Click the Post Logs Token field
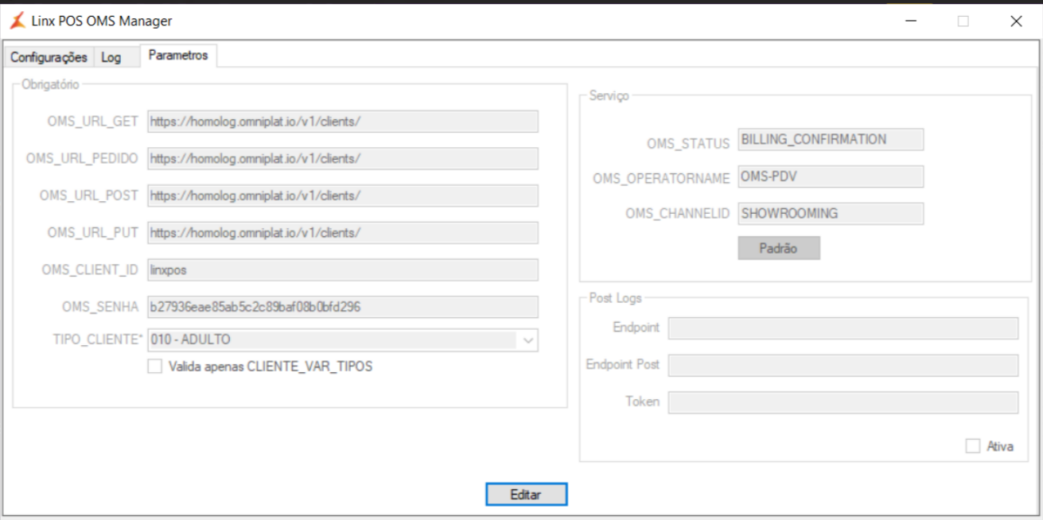Viewport: 1043px width, 520px height. (843, 402)
